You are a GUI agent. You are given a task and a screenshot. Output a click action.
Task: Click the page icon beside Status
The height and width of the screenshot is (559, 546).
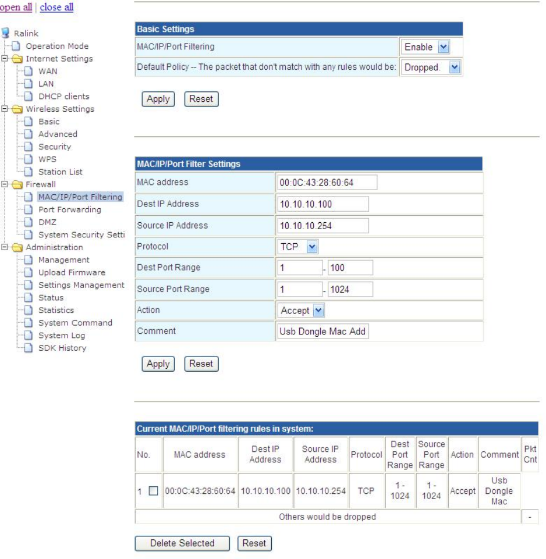point(29,297)
